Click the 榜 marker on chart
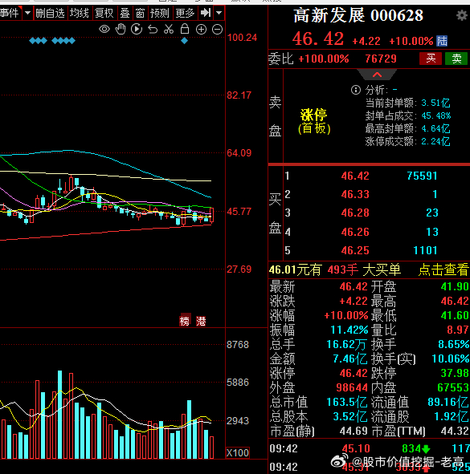 pos(185,321)
